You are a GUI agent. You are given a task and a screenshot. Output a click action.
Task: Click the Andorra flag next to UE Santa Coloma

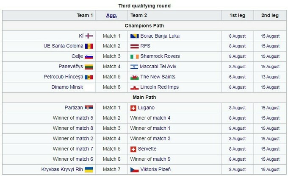[89, 46]
